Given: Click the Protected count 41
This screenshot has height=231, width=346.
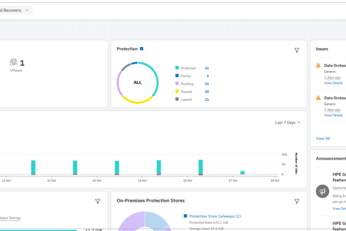Looking at the screenshot, I should [x=207, y=68].
